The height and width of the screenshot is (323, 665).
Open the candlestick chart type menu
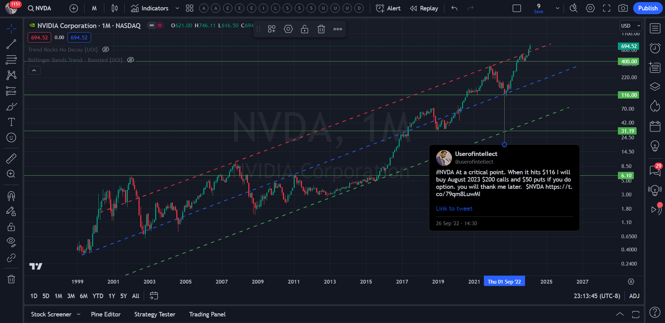coord(115,8)
